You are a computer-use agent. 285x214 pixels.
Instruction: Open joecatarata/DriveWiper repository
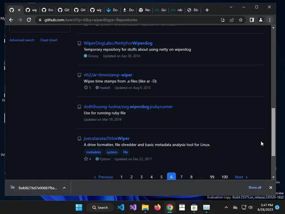(x=107, y=138)
